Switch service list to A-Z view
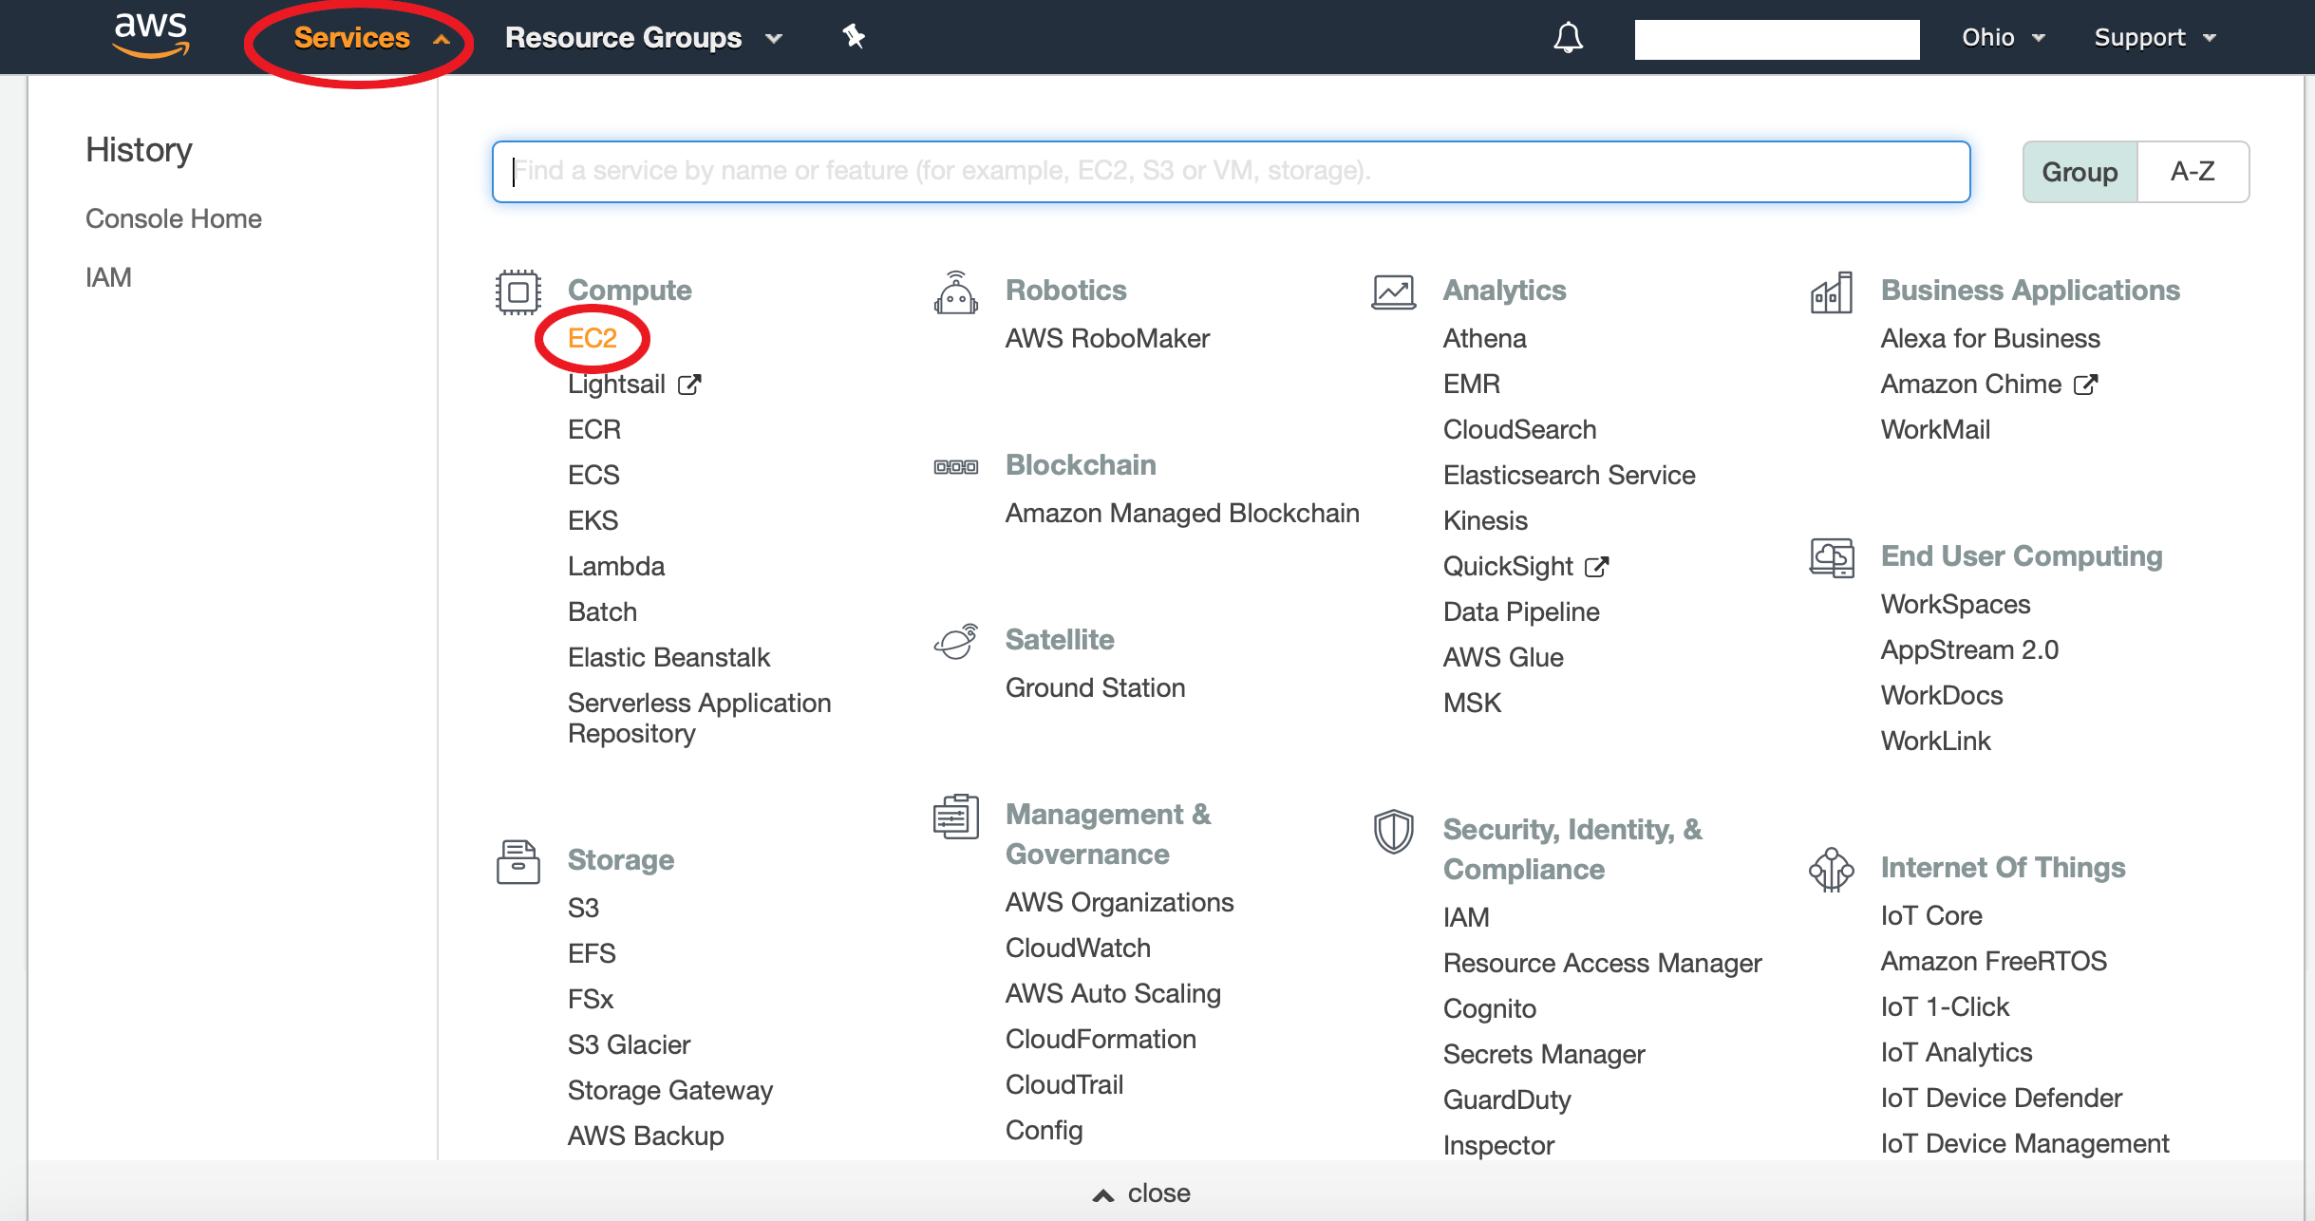Screen dimensions: 2315x1221 point(2193,172)
